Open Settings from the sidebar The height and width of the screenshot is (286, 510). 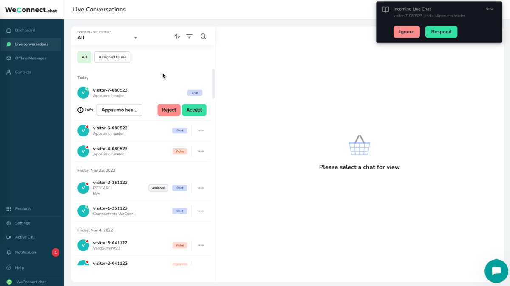[x=9, y=223]
